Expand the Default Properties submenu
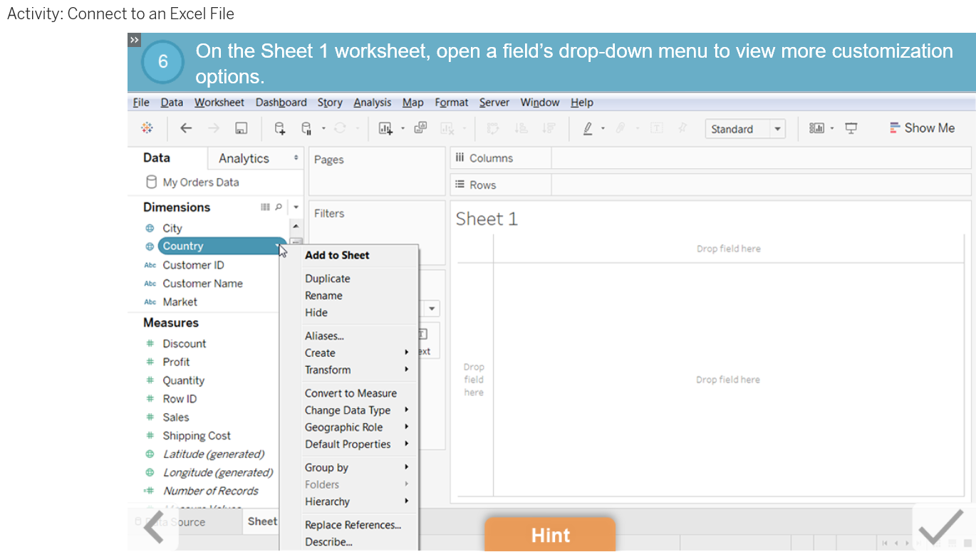Screen dimensions: 976x552 407,444
